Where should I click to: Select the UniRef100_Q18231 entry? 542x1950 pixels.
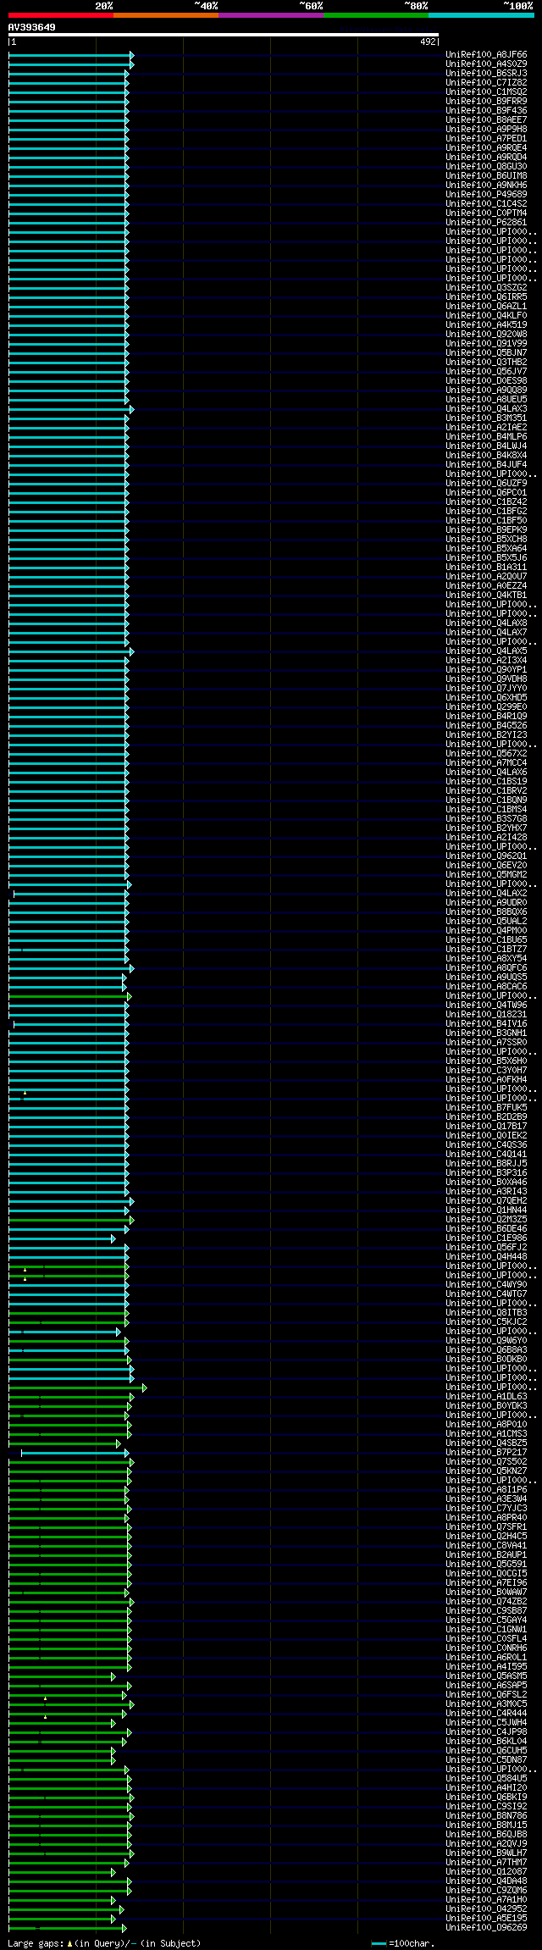[486, 1015]
